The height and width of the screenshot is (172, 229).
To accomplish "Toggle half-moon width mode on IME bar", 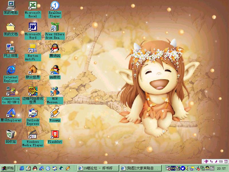I will click(216, 161).
